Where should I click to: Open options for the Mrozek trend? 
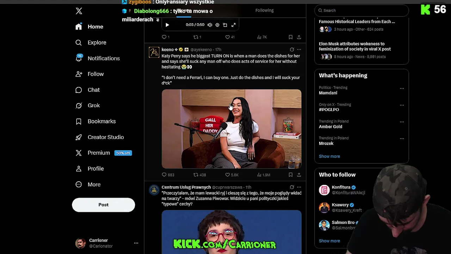(402, 139)
